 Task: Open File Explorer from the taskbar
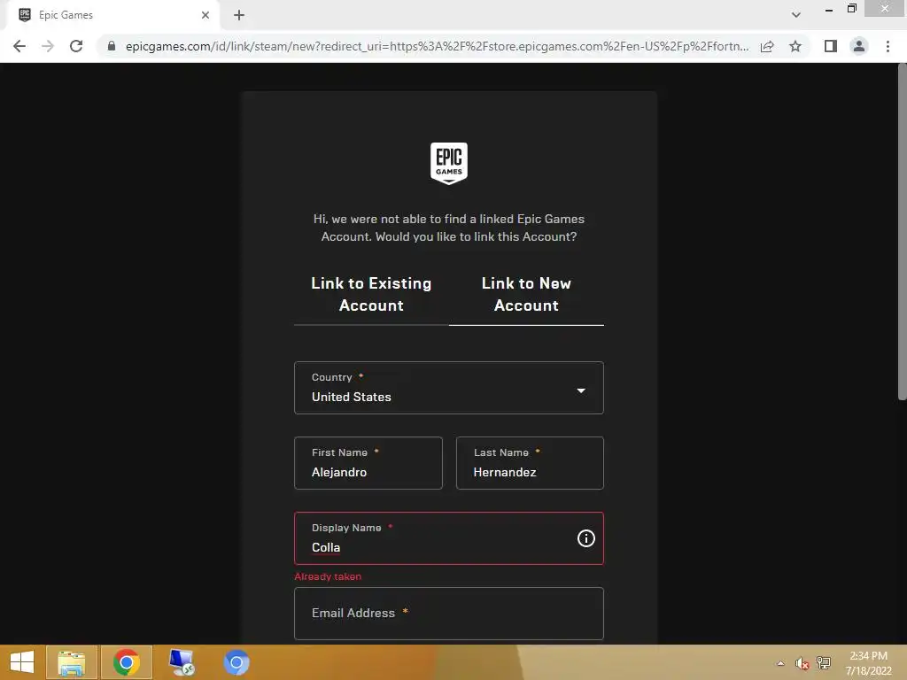[x=72, y=662]
